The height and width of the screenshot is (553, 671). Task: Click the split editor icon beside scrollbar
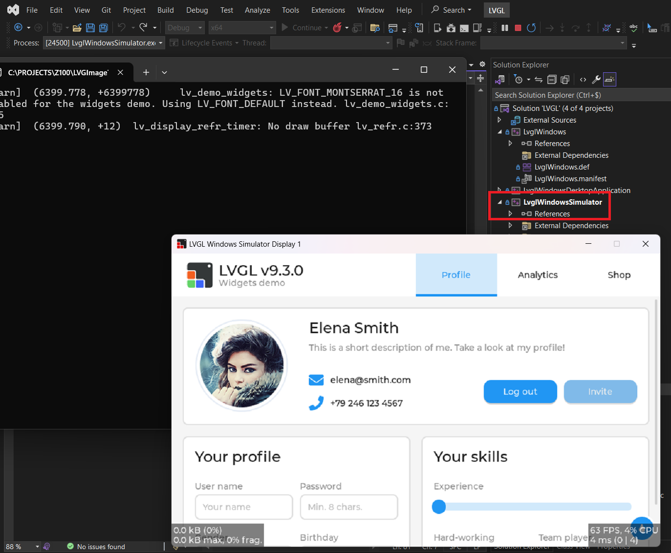pyautogui.click(x=481, y=78)
